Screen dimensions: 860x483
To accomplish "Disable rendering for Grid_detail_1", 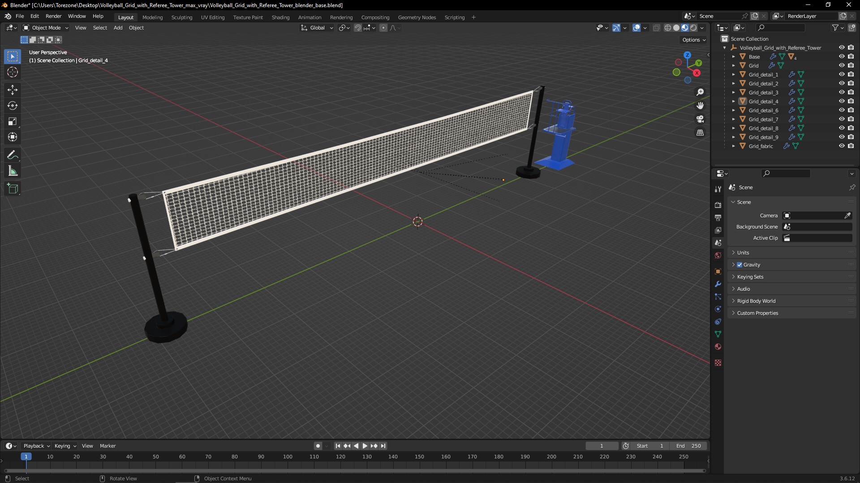I will 851,74.
